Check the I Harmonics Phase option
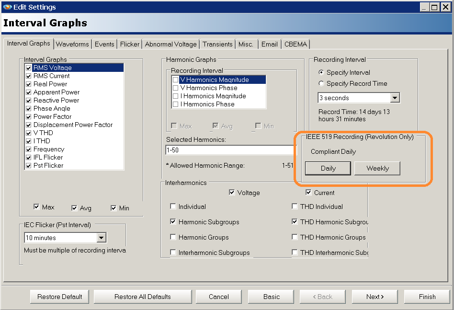The image size is (454, 310). click(176, 104)
